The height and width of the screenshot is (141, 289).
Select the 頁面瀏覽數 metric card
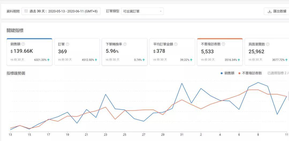point(267,52)
